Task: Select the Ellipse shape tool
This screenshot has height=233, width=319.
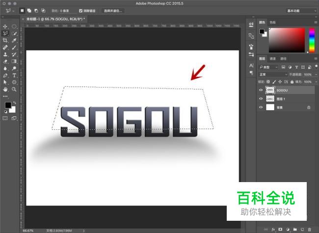Action: click(14, 82)
